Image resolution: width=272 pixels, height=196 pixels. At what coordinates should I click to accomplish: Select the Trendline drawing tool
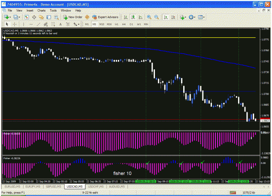(38, 24)
